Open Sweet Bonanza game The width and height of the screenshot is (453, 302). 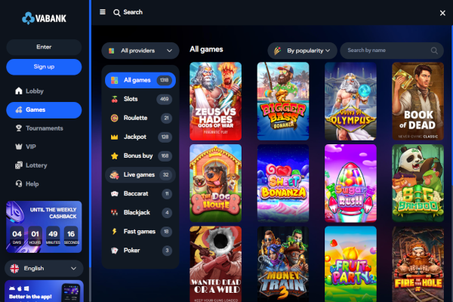(283, 183)
